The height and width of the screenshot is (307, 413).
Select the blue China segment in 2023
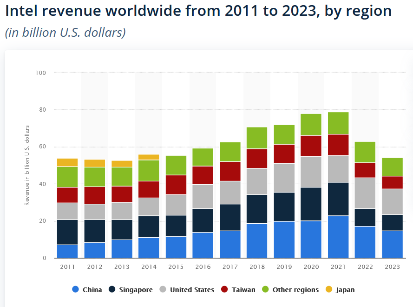392,244
